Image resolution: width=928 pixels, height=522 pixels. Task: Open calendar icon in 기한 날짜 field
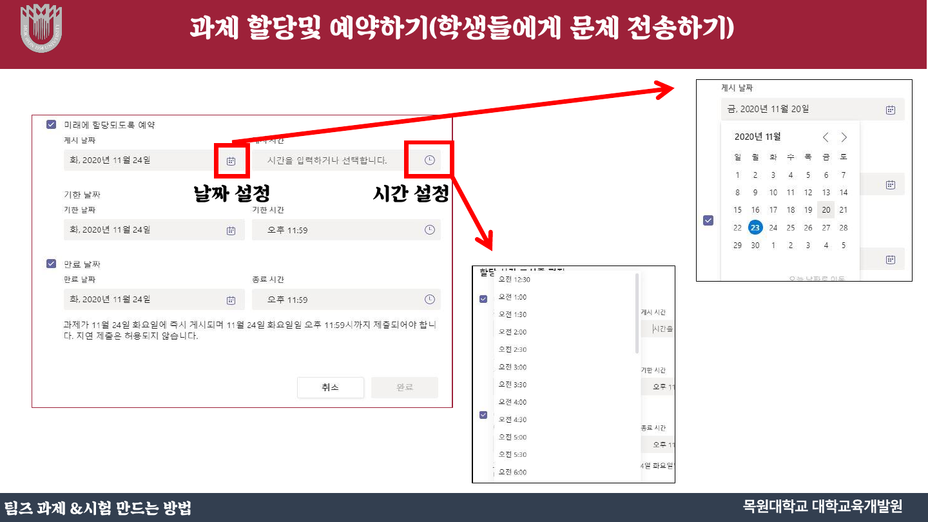[x=231, y=230]
